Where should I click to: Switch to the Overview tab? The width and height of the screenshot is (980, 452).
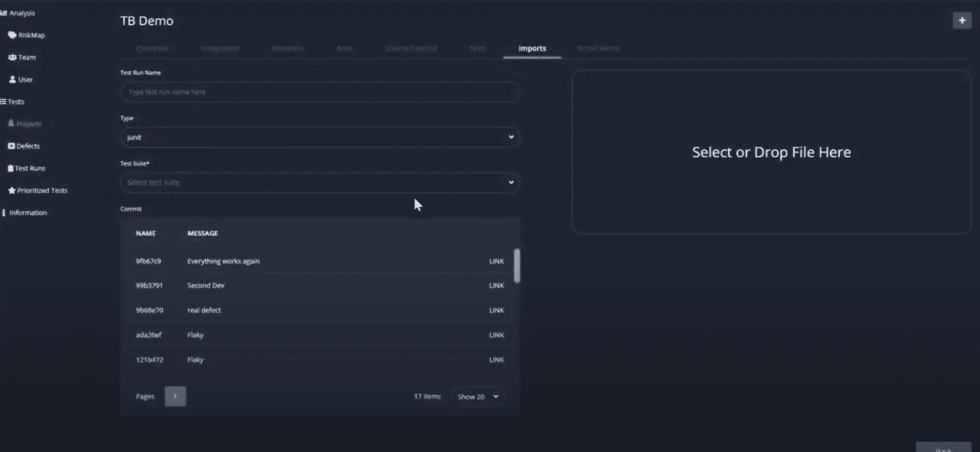(x=152, y=49)
